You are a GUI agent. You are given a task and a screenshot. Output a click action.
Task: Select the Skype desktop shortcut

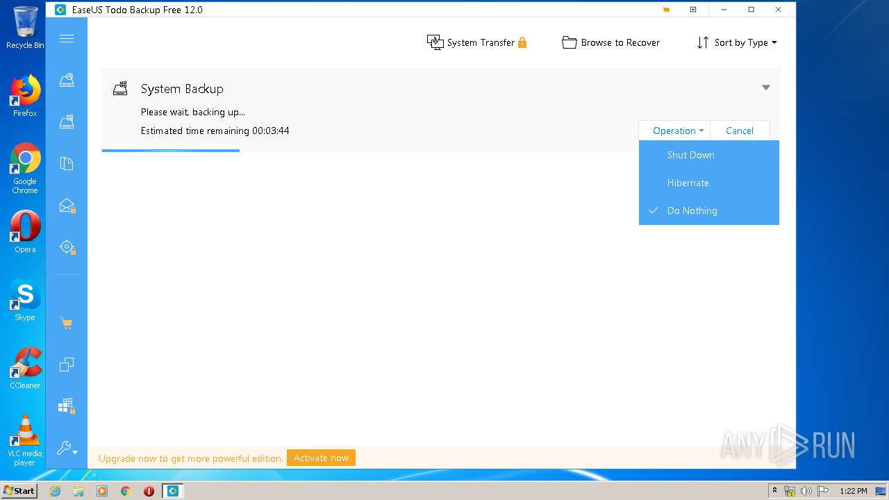click(x=25, y=299)
